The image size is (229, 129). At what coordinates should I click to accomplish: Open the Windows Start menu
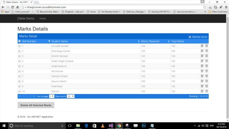pyautogui.click(x=4, y=125)
